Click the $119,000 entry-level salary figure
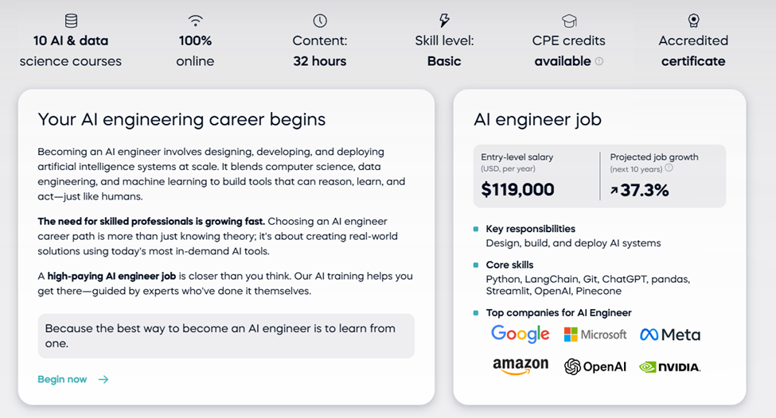776x418 pixels. pyautogui.click(x=517, y=190)
